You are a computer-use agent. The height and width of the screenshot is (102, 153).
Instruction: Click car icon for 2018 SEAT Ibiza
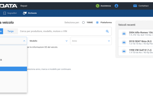pyautogui.click(x=124, y=42)
